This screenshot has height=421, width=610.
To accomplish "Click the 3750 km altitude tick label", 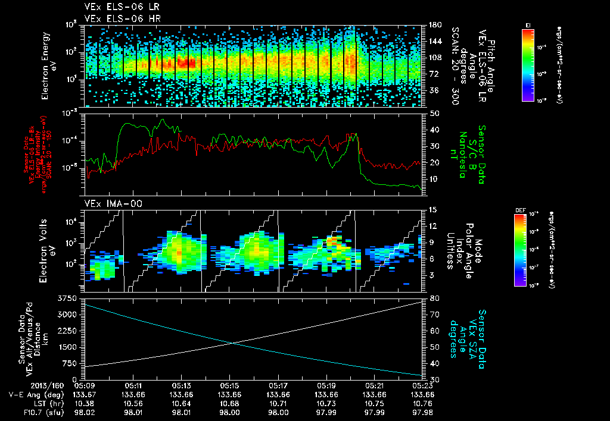I will tap(67, 299).
